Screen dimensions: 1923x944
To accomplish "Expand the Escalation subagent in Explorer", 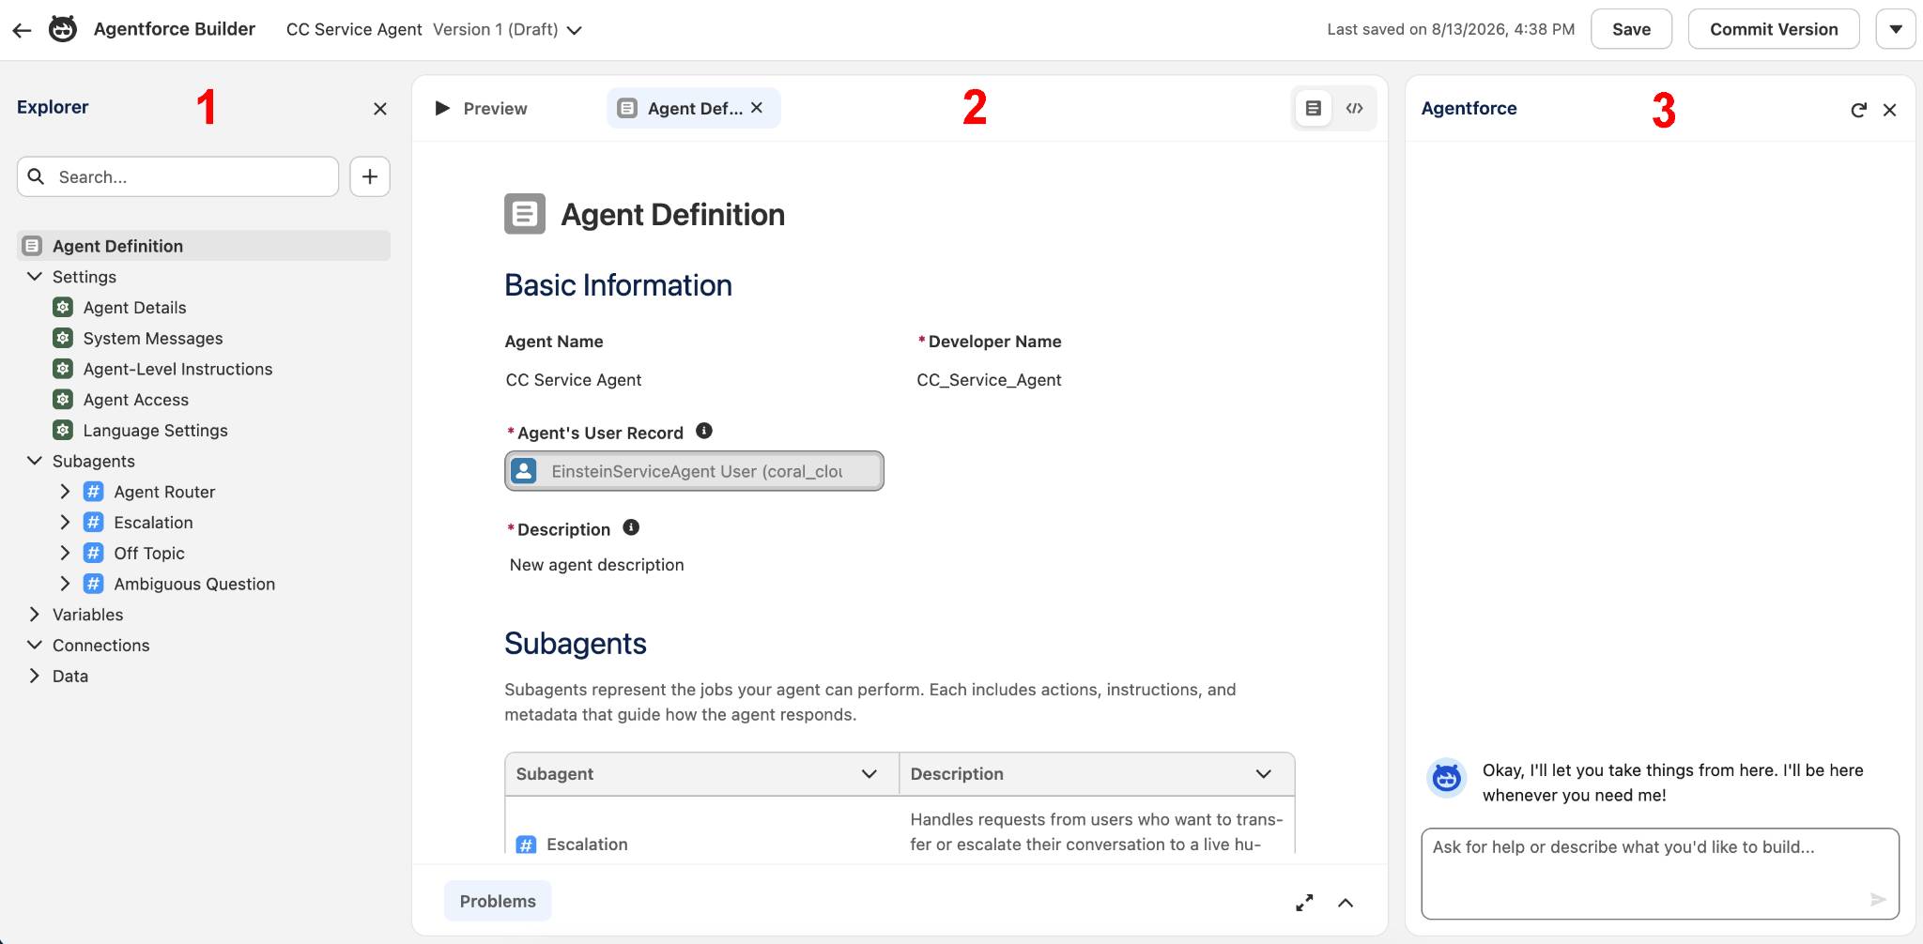I will tap(65, 523).
